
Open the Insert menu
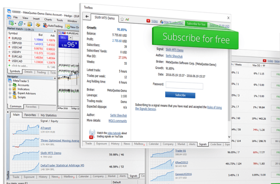(36, 19)
